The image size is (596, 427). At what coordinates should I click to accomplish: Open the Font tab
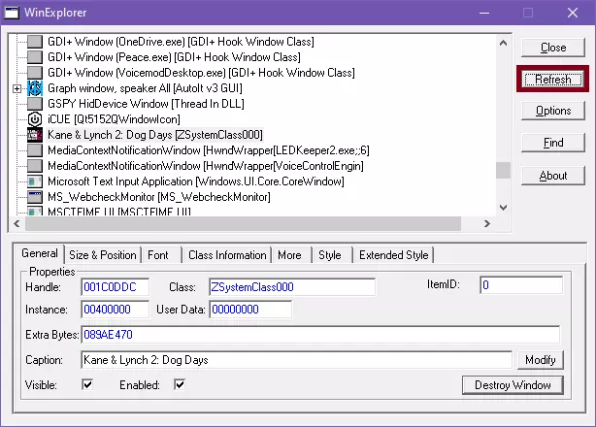point(158,255)
